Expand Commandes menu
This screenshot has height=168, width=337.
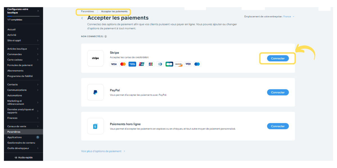(23, 54)
